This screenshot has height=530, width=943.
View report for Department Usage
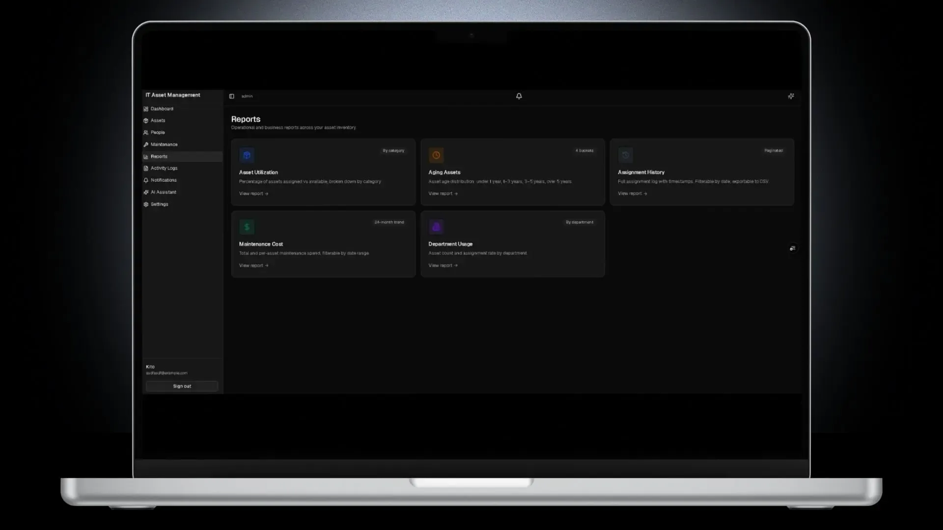click(443, 265)
